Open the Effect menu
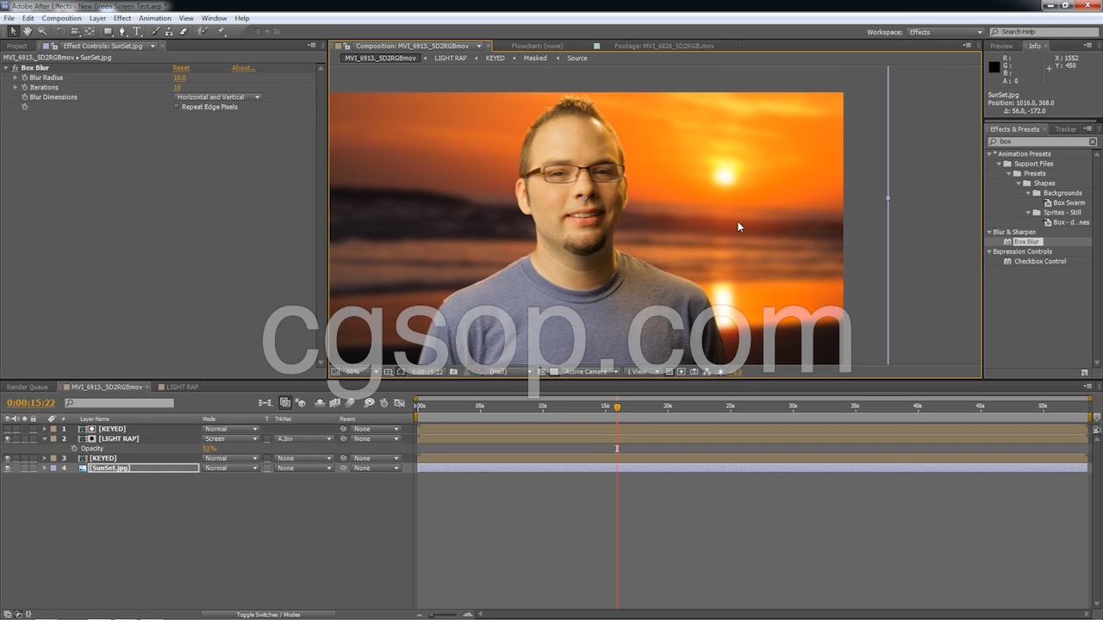 pos(122,18)
